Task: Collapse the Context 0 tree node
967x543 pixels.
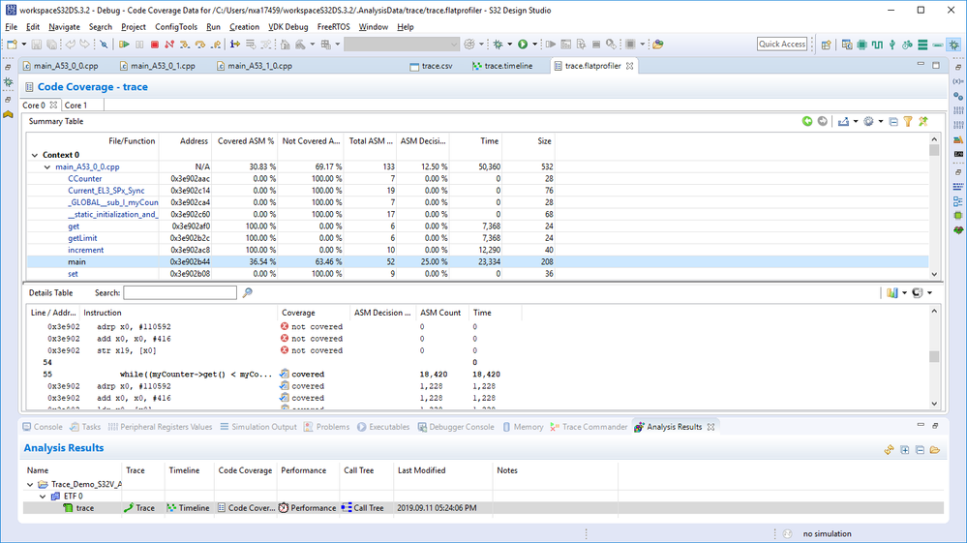Action: click(35, 155)
